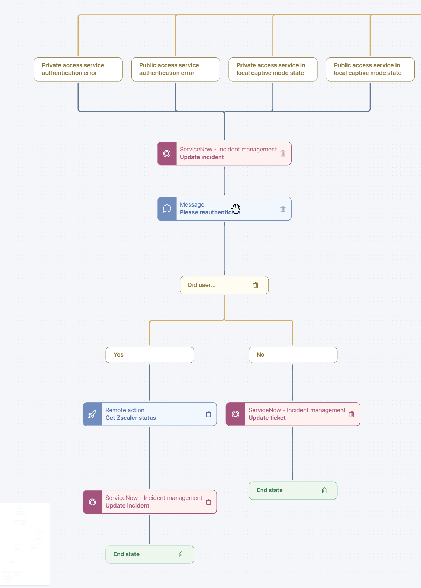Remove the Get Zscaler status remote action
The image size is (421, 588).
(209, 414)
